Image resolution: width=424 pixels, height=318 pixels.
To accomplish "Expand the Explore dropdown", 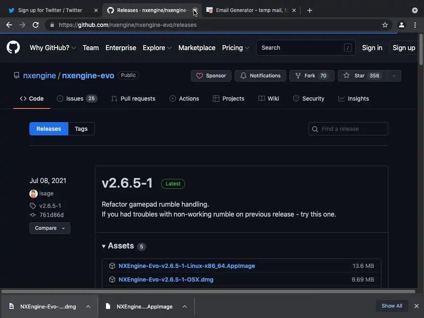I will (157, 48).
